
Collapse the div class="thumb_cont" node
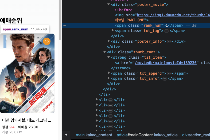click(104, 52)
